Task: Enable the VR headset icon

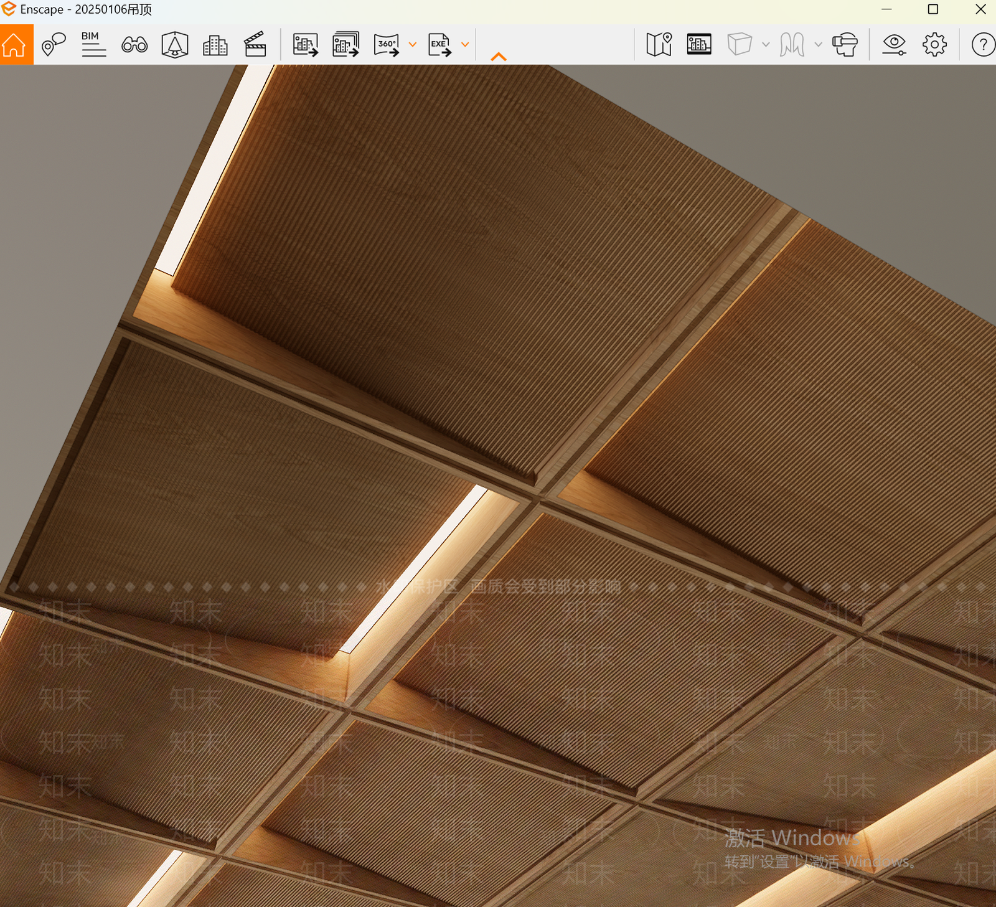Action: click(x=845, y=44)
